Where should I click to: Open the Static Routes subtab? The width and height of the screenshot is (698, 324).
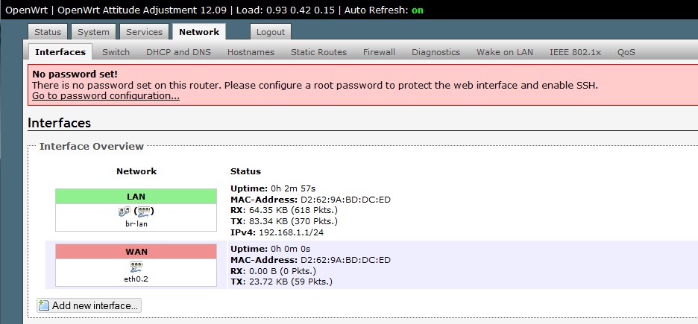click(x=318, y=52)
